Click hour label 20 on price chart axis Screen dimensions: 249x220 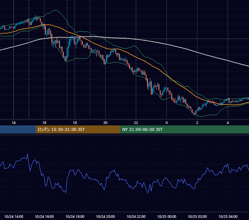point(105,122)
